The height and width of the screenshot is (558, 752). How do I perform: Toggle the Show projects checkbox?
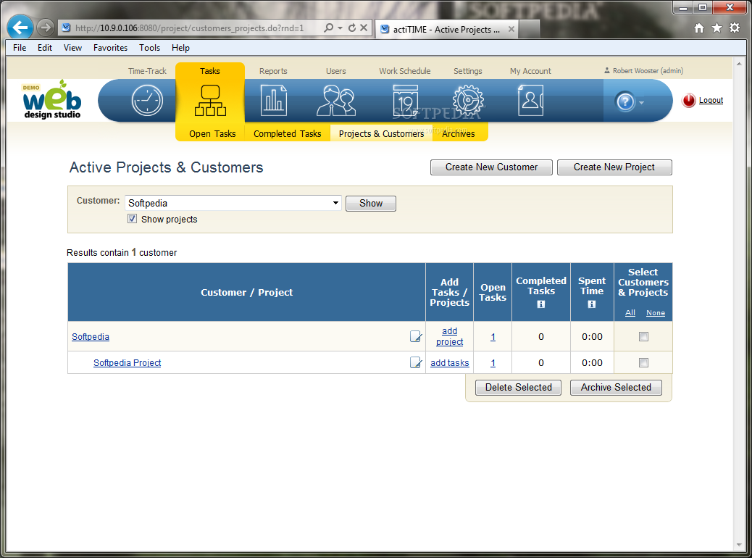pos(133,219)
